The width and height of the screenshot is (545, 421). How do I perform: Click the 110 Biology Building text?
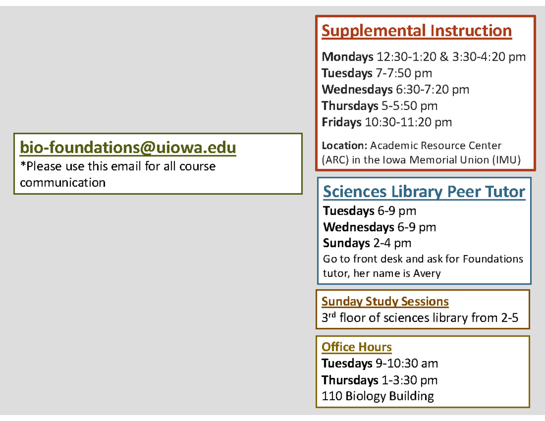[x=378, y=396]
